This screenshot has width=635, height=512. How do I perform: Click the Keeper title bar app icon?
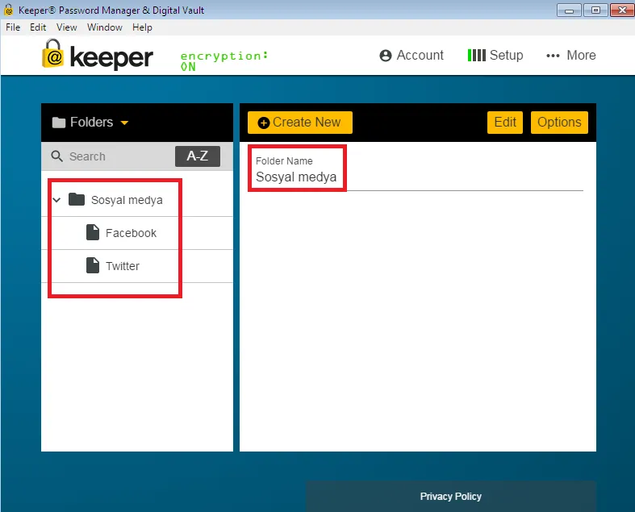pyautogui.click(x=9, y=10)
